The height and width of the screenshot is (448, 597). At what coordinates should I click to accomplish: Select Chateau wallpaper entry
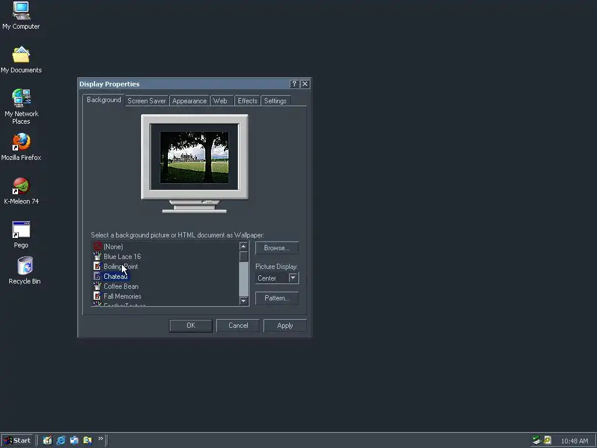tap(116, 276)
